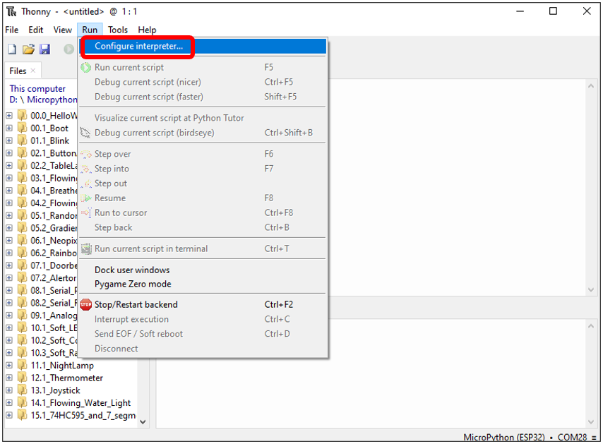This screenshot has width=603, height=444.
Task: Open the Help menu
Action: point(147,30)
